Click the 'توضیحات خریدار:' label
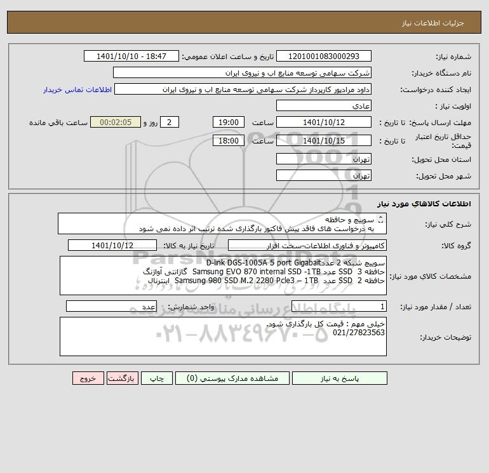Image resolution: width=489 pixels, height=473 pixels. [x=446, y=337]
